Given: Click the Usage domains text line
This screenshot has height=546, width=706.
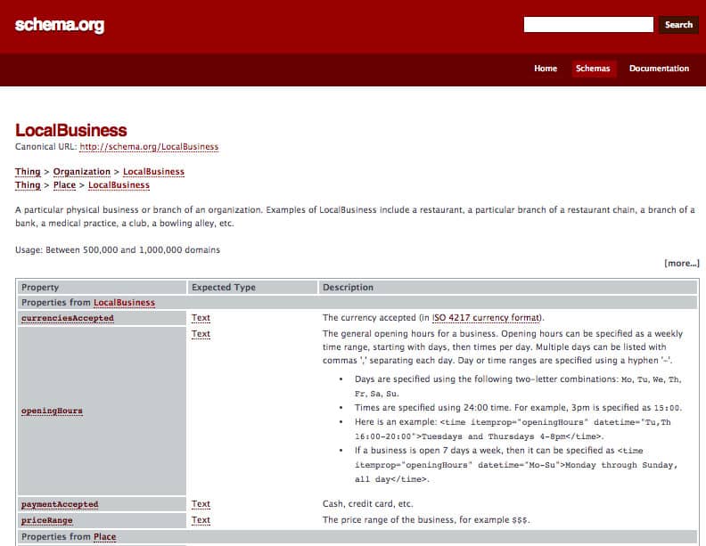Looking at the screenshot, I should [118, 249].
